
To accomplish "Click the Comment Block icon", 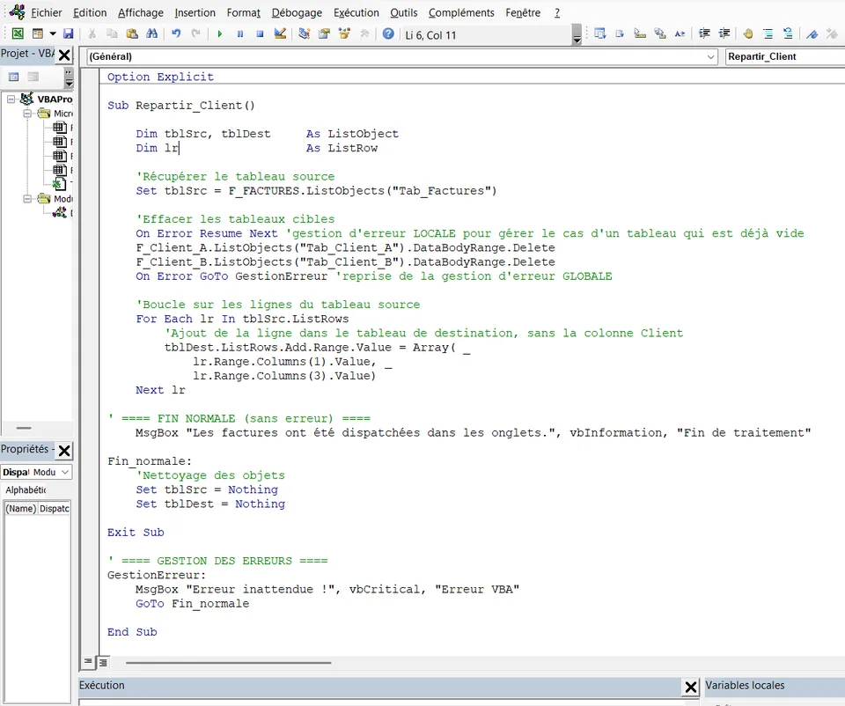I will coord(768,33).
